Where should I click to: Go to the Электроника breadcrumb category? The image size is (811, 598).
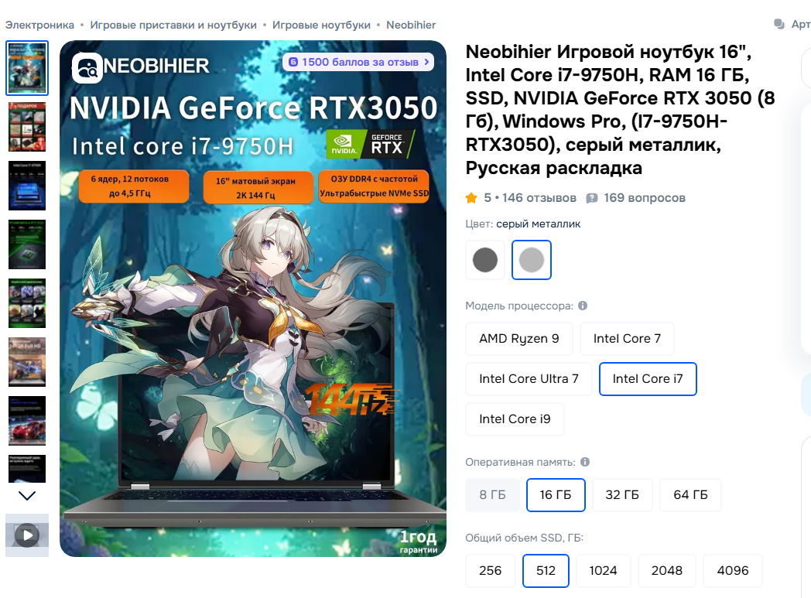coord(39,25)
